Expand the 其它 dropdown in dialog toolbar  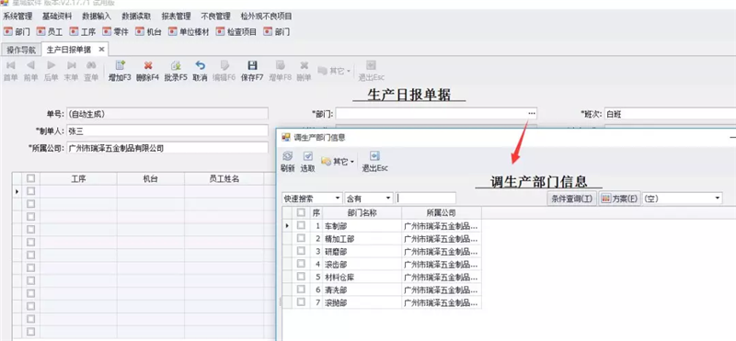pyautogui.click(x=338, y=162)
